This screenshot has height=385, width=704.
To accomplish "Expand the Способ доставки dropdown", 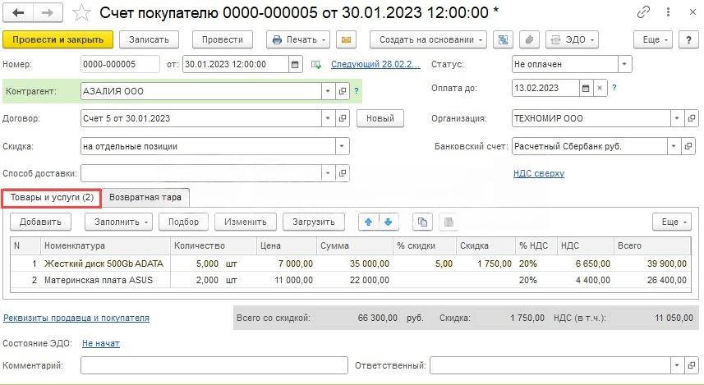I will pyautogui.click(x=329, y=173).
